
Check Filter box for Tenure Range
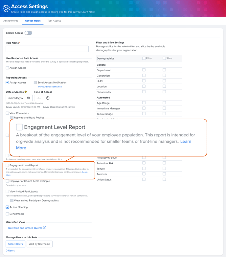(x=144, y=114)
